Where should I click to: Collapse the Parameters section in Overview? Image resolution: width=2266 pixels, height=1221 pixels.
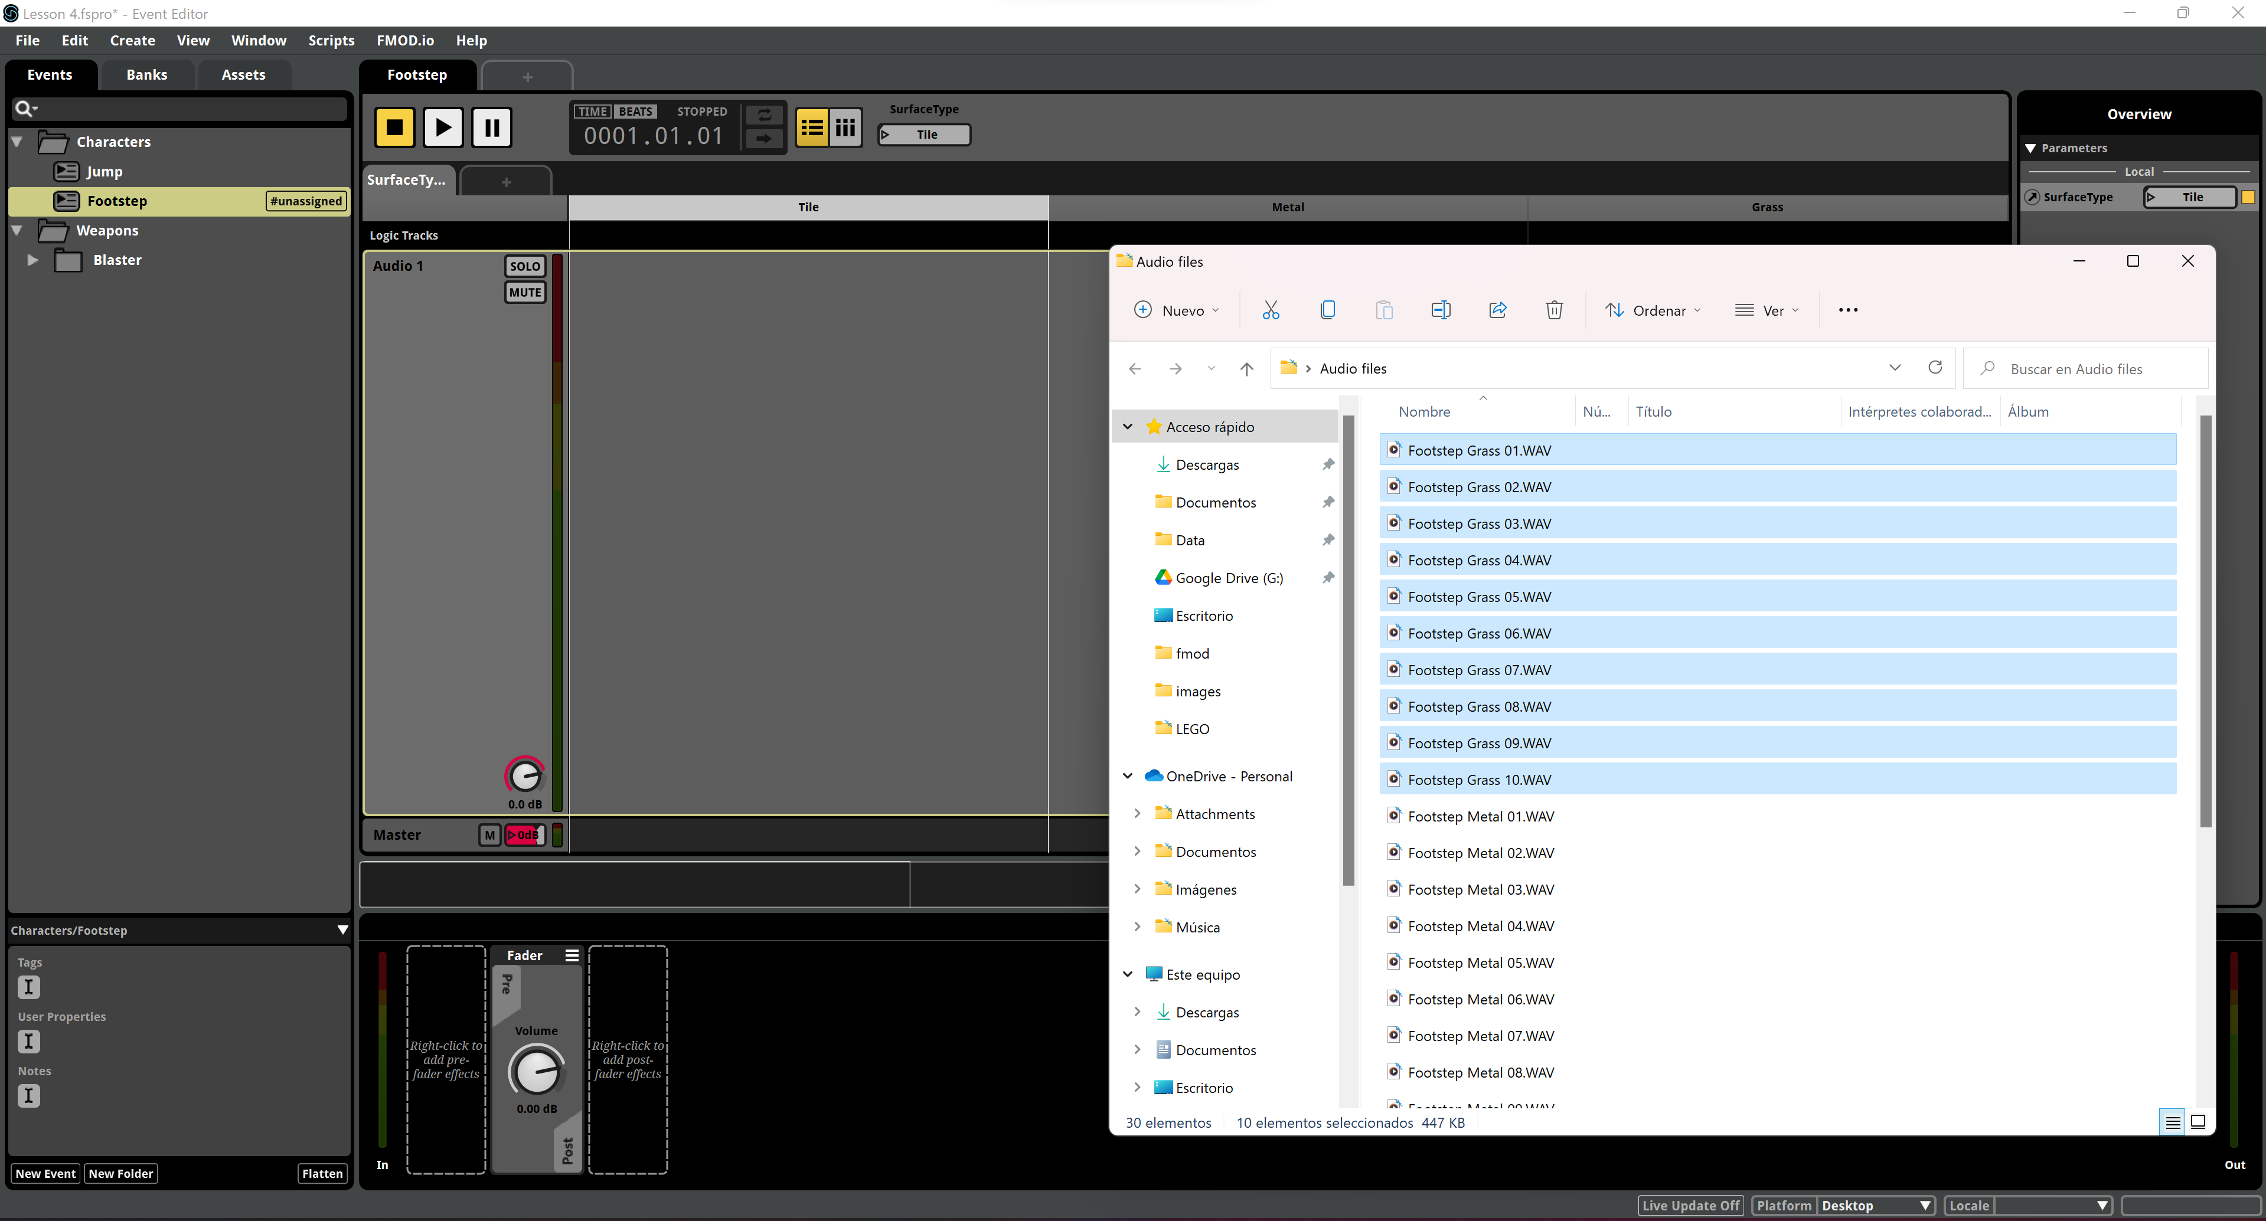pyautogui.click(x=2030, y=148)
